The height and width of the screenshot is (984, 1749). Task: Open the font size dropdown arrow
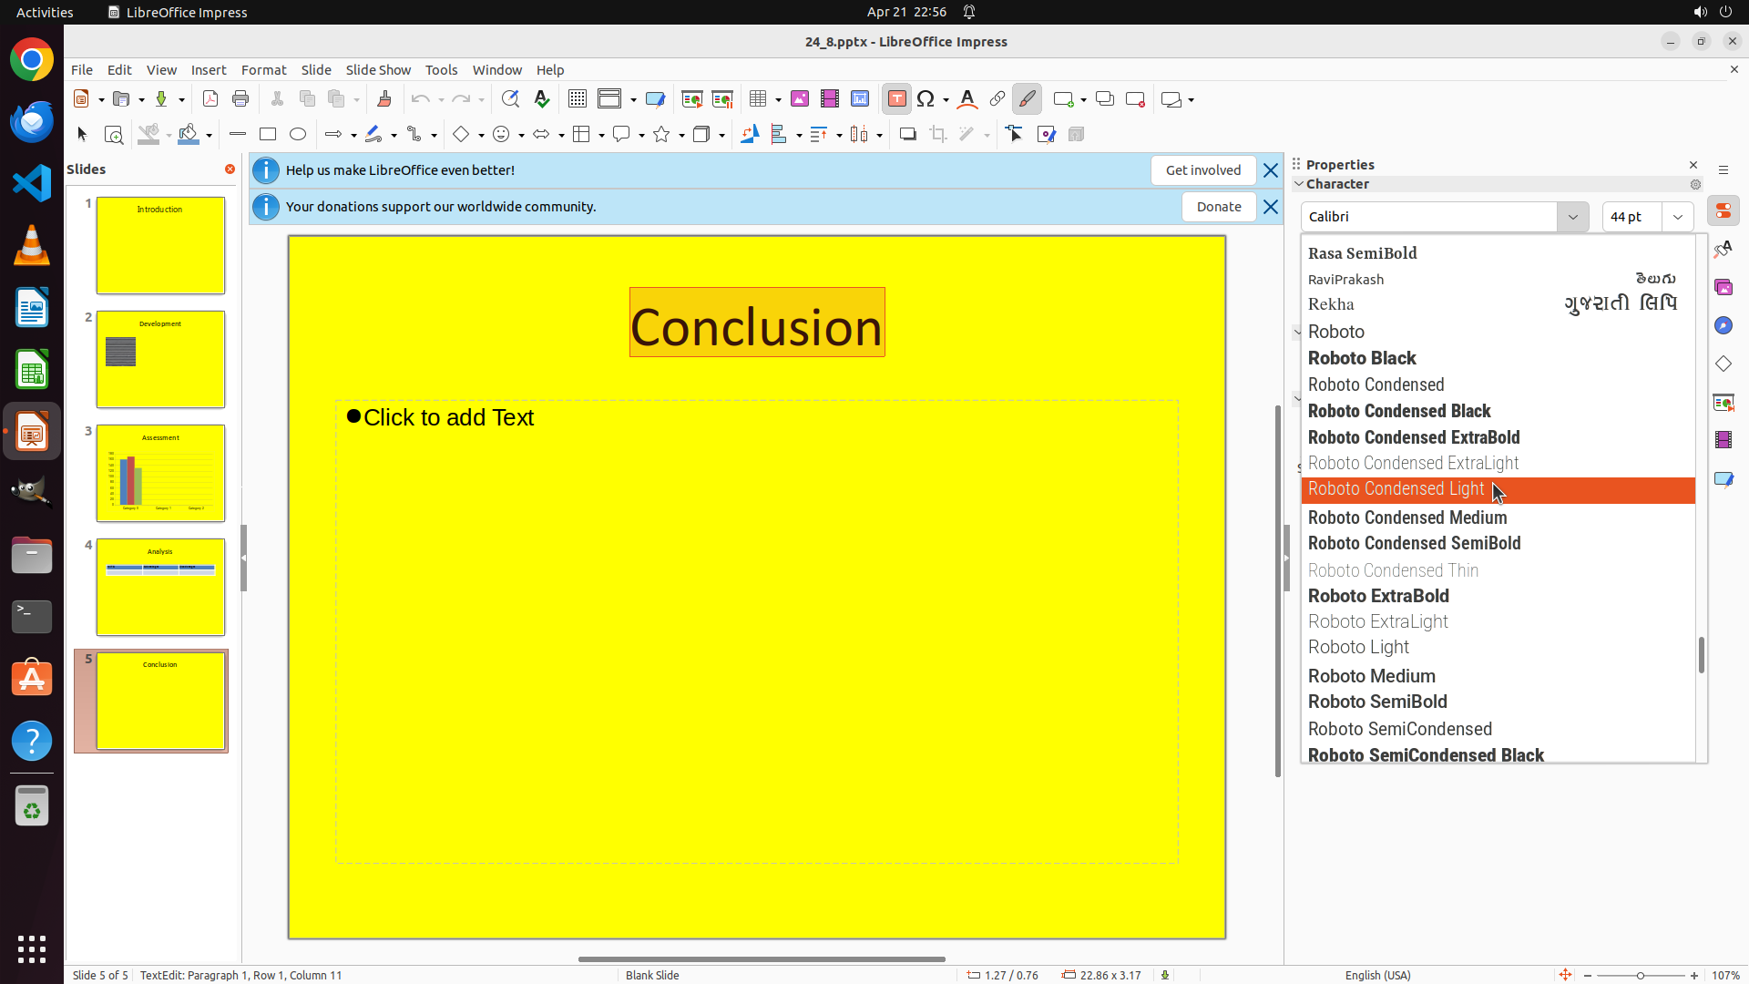click(x=1678, y=217)
